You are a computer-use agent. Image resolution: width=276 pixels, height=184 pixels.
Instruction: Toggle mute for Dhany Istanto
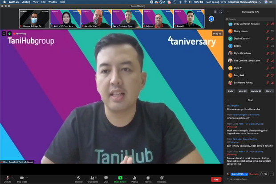click(268, 31)
